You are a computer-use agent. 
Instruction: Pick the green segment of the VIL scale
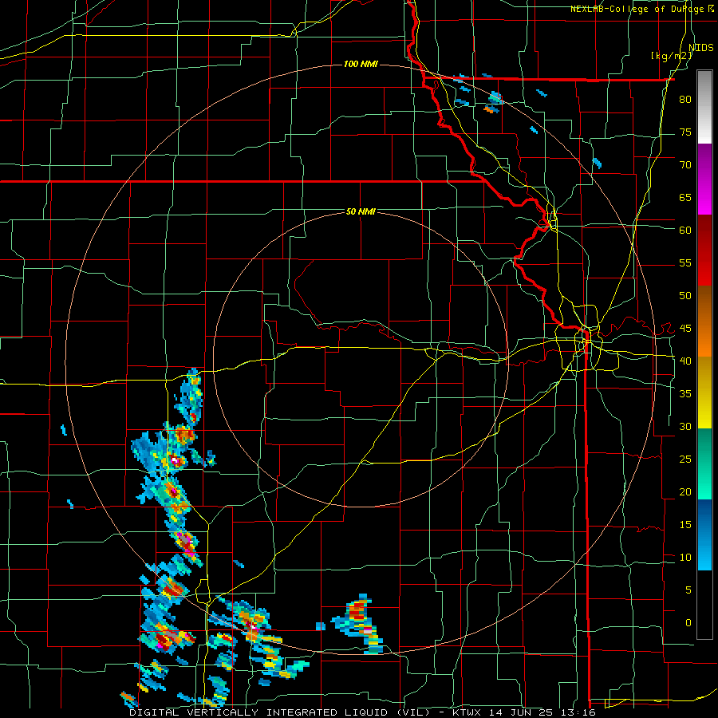(x=704, y=464)
